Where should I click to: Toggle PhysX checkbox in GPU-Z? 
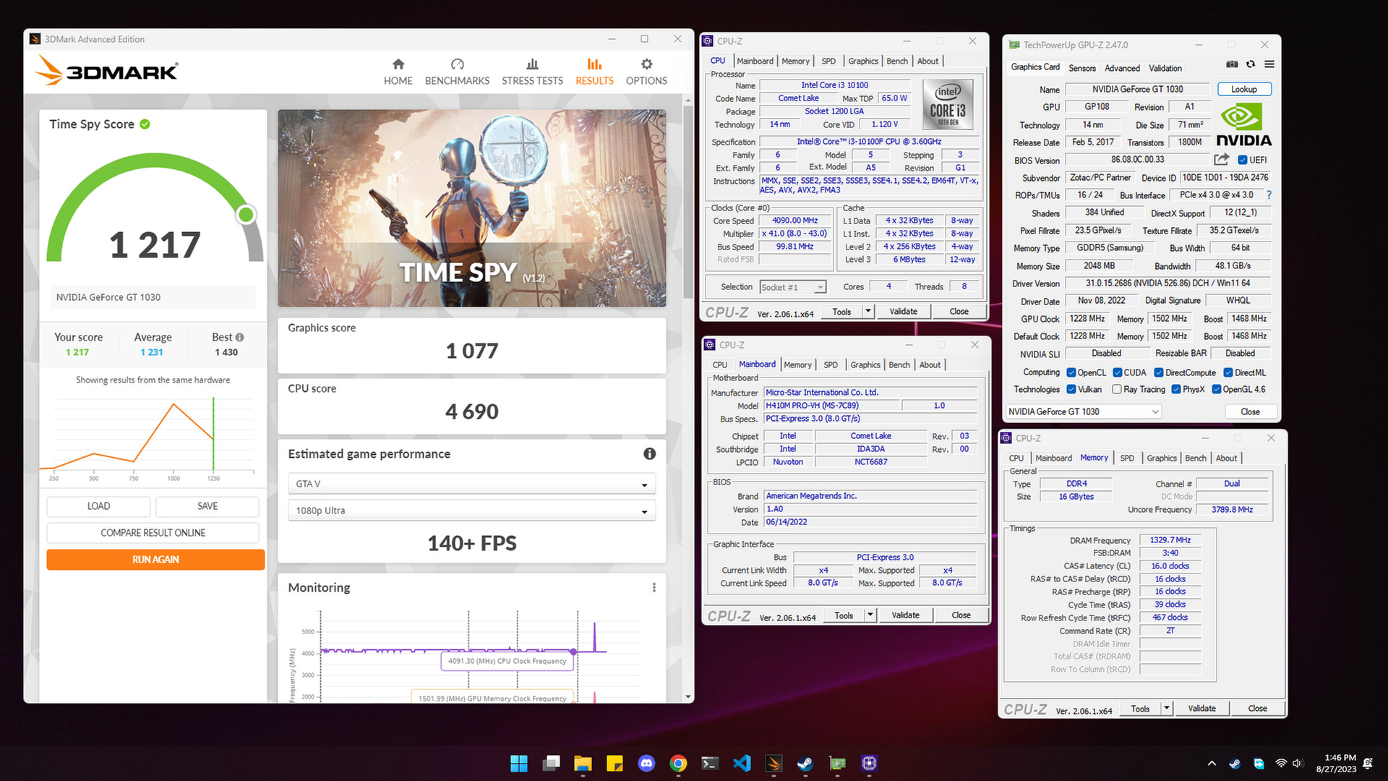tap(1176, 389)
